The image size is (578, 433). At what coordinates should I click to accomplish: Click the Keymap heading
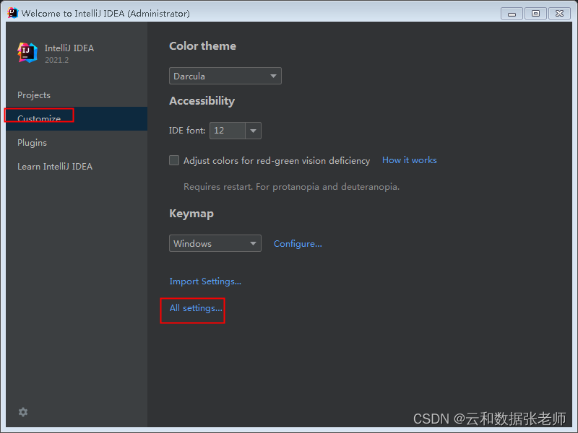(191, 214)
